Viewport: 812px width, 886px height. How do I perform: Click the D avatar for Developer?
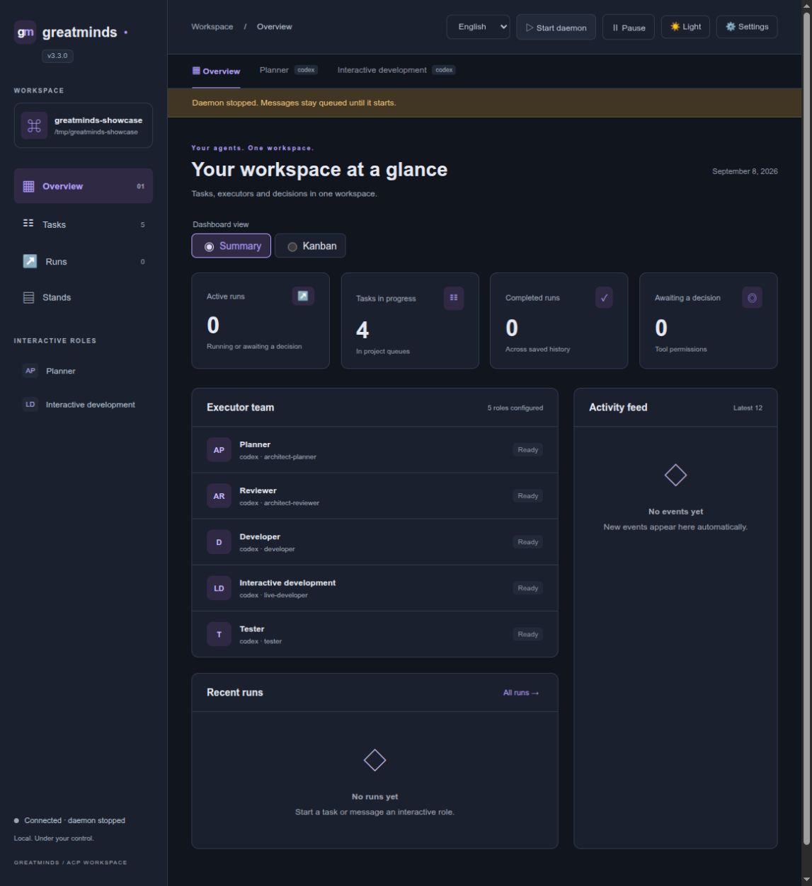click(x=219, y=542)
